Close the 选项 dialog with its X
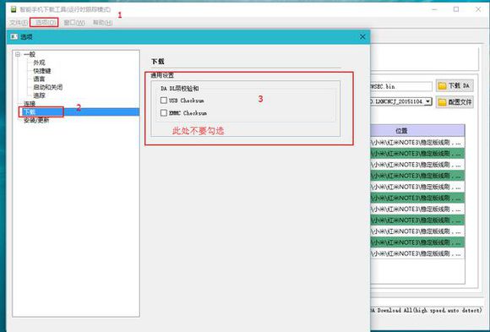 [x=362, y=37]
